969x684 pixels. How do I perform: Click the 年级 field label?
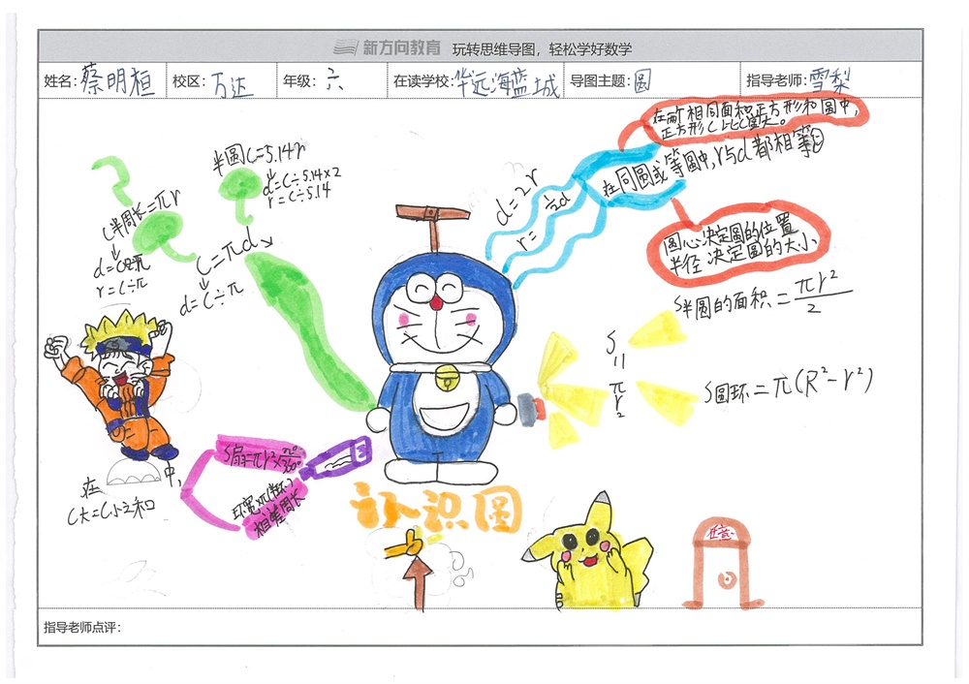(x=299, y=81)
